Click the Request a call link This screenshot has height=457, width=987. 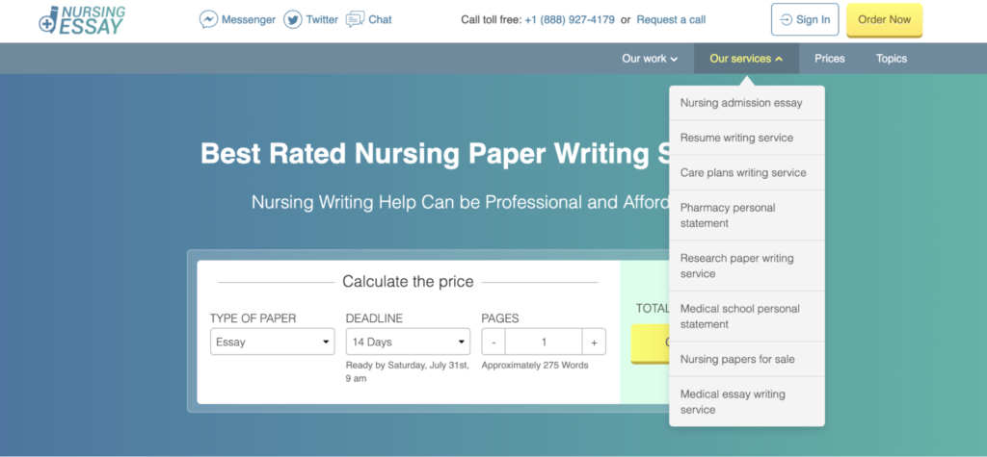(x=671, y=19)
